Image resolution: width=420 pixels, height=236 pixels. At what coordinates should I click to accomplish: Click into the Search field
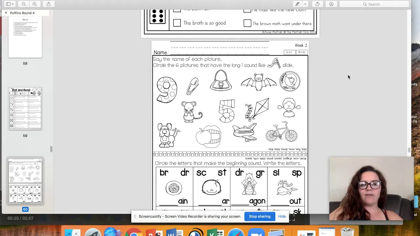coord(374,4)
